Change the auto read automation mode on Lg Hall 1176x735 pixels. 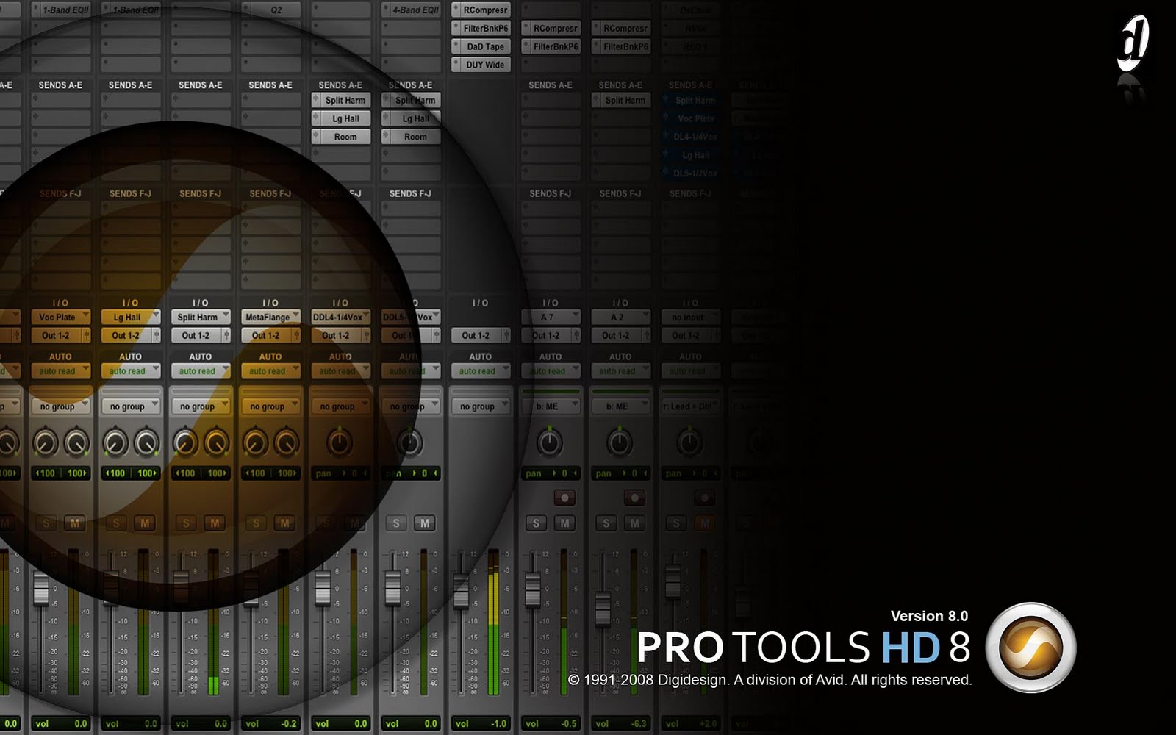(131, 370)
